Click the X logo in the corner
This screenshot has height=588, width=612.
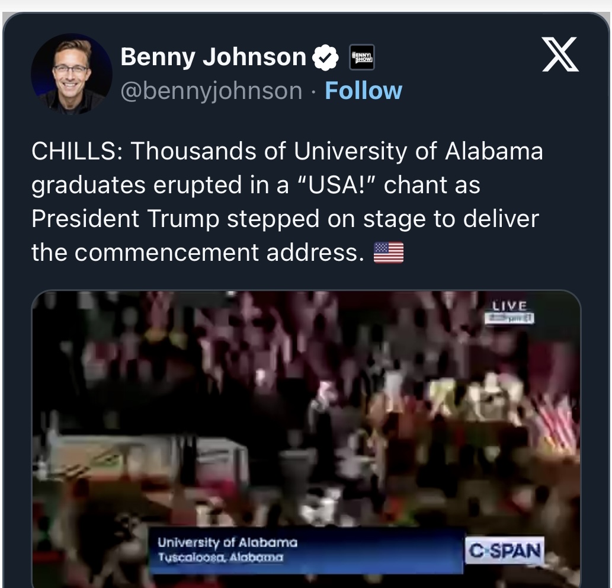pos(560,55)
